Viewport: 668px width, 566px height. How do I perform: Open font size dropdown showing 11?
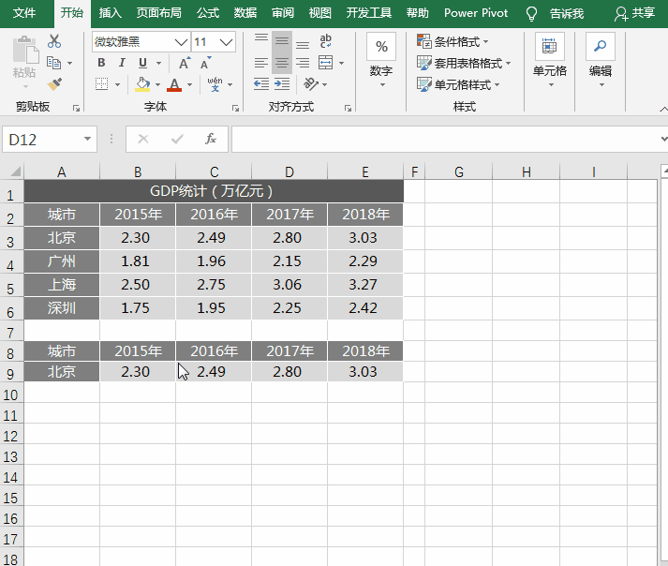[x=226, y=42]
